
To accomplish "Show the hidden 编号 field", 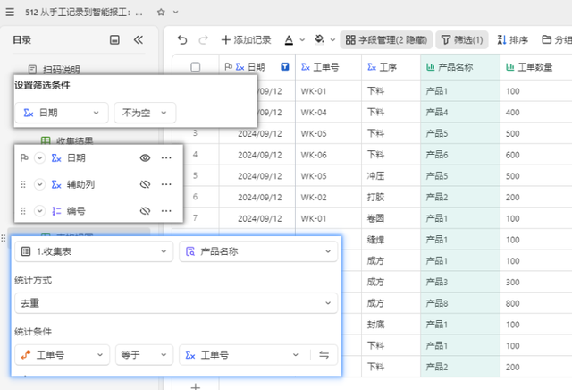I will point(145,211).
